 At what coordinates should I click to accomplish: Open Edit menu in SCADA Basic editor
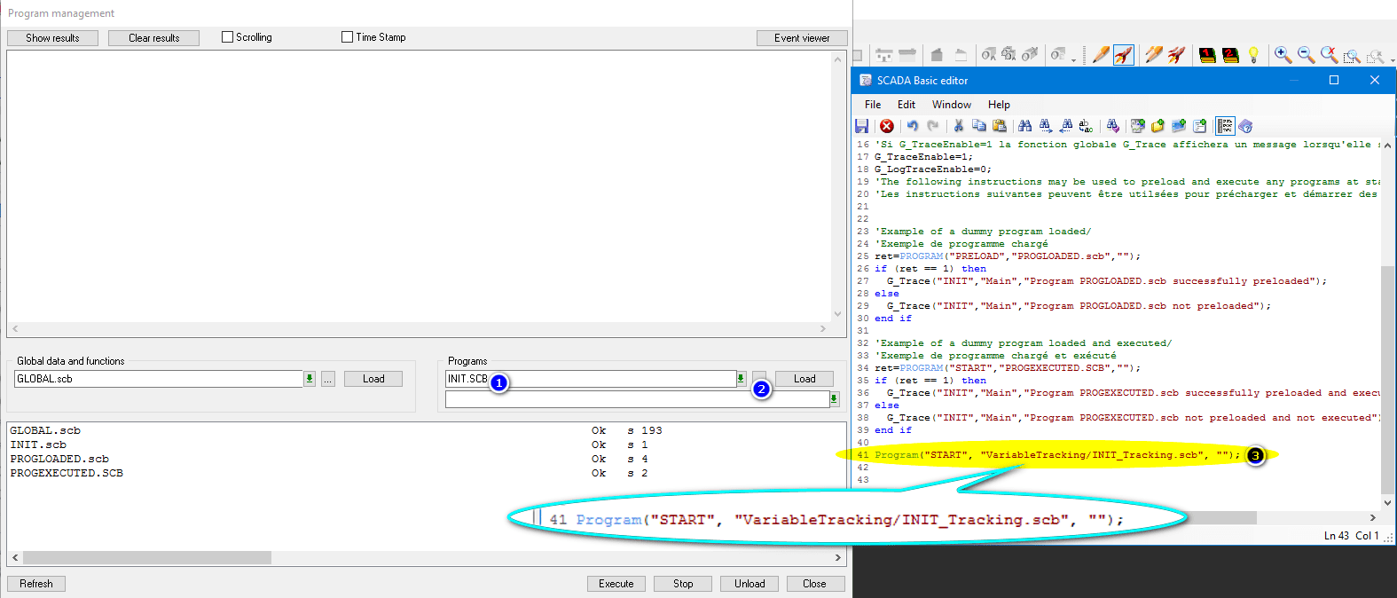pyautogui.click(x=906, y=105)
